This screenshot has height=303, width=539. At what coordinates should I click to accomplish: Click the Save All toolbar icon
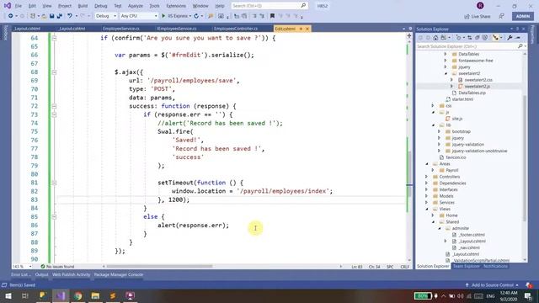pos(60,16)
